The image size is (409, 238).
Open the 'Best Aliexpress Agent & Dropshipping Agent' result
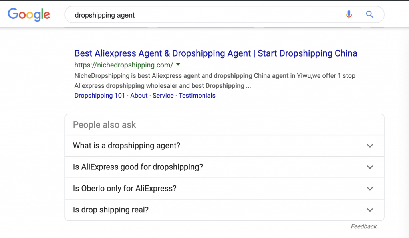(216, 53)
